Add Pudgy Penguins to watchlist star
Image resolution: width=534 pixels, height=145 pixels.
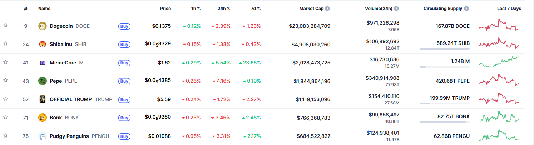(x=5, y=136)
